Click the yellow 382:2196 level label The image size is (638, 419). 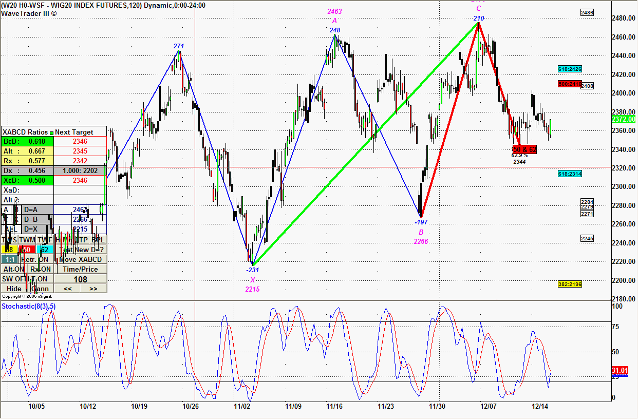pos(570,284)
